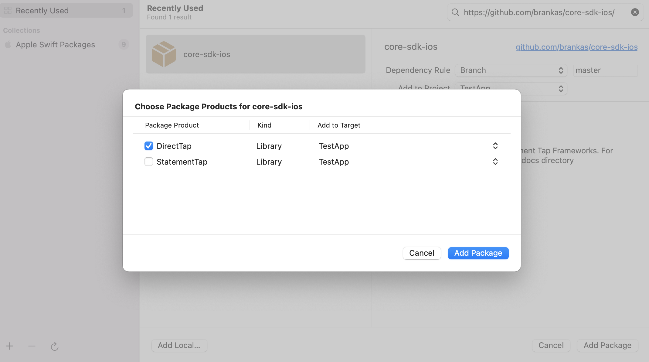Open the Dependency Rule Branch dropdown

[511, 70]
